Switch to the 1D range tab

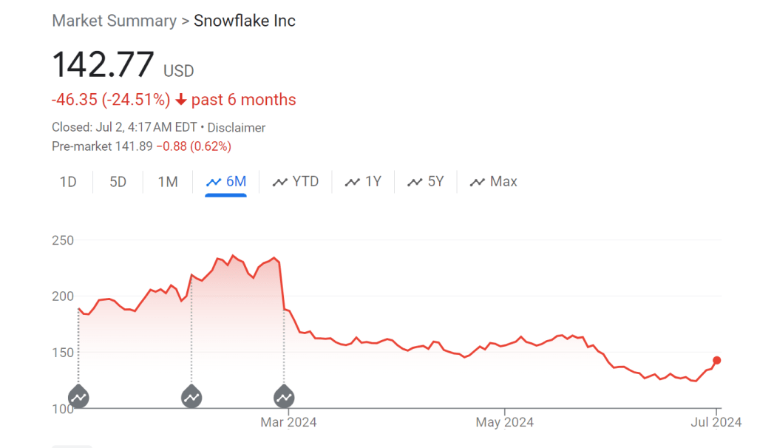tap(68, 182)
